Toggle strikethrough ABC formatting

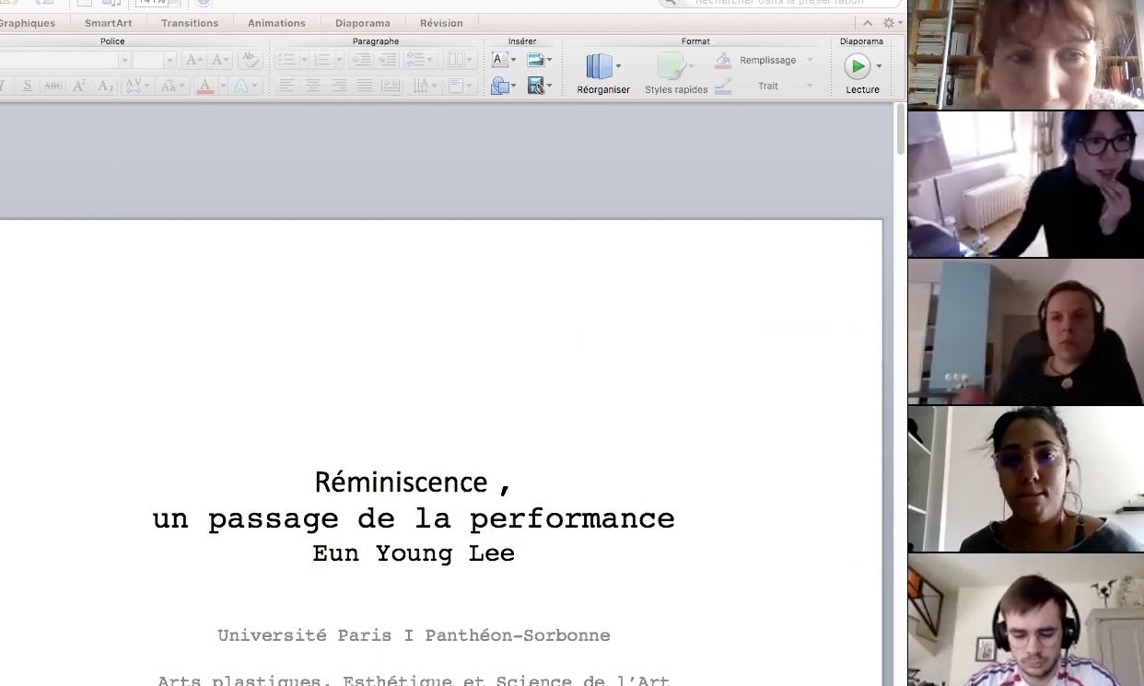53,86
